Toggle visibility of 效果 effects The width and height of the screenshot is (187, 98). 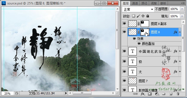coord(134,39)
